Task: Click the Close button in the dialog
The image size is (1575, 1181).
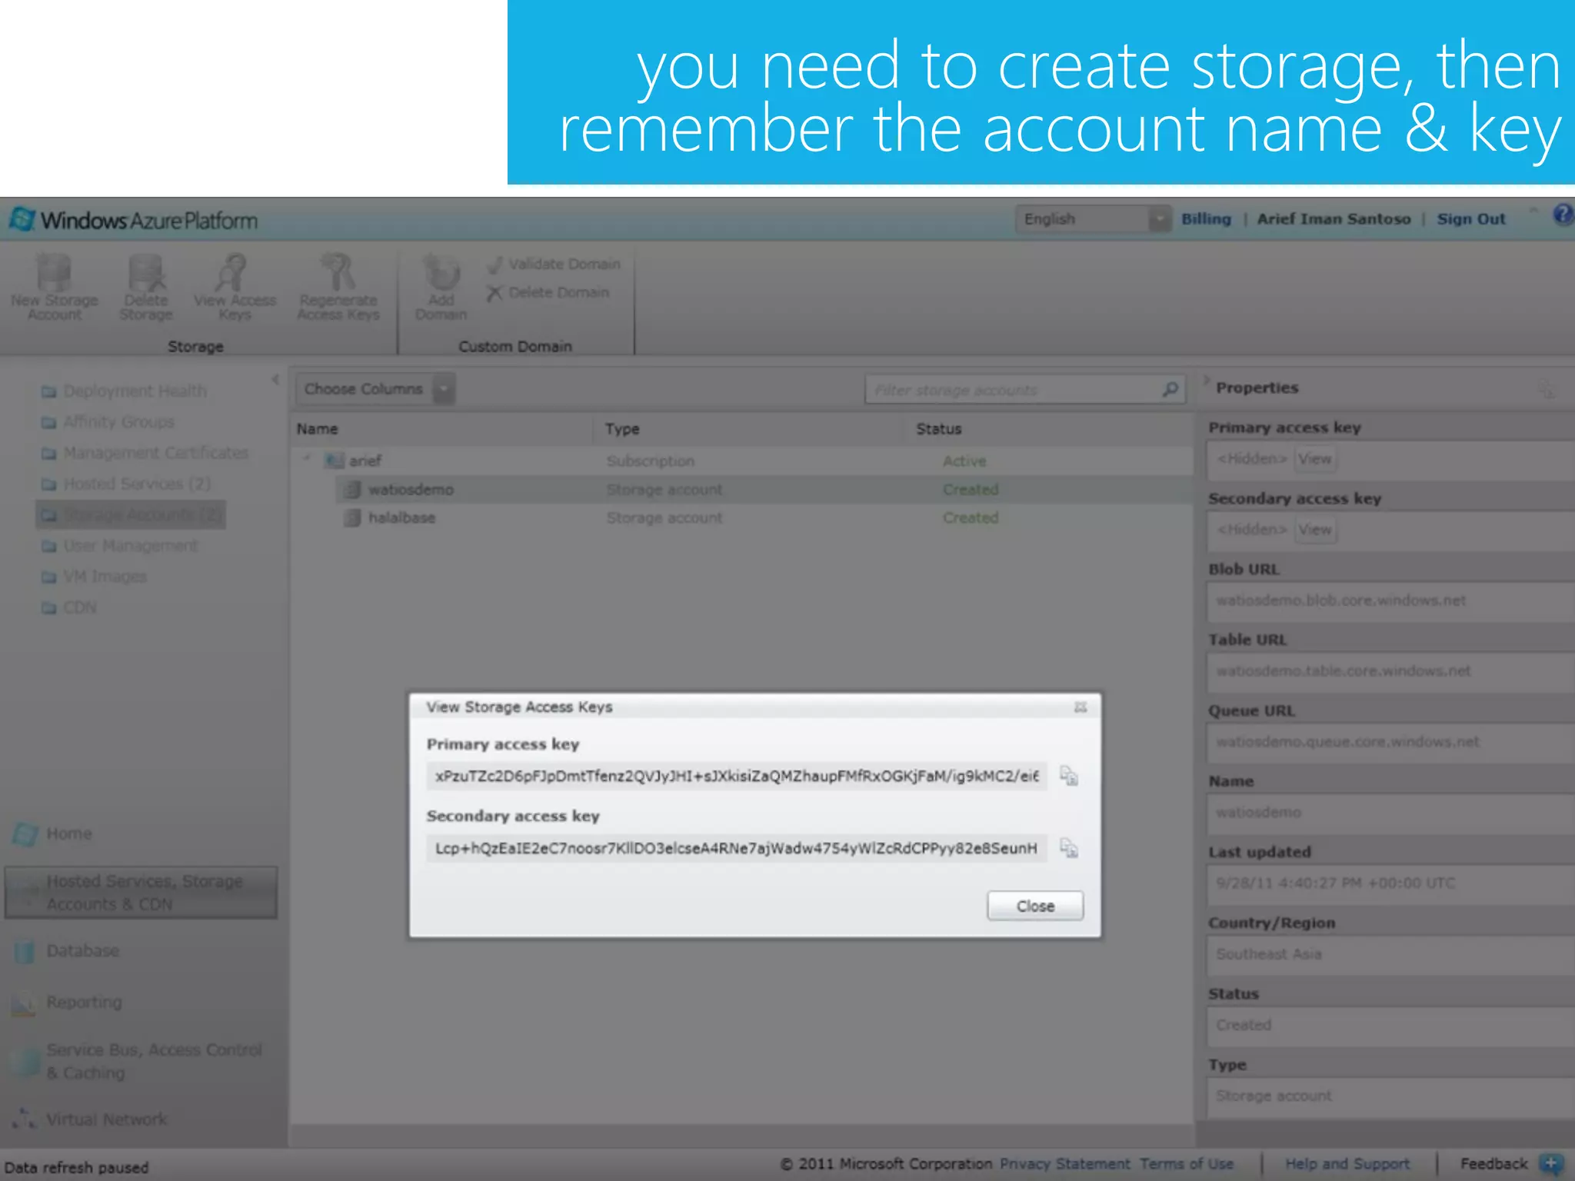Action: [1035, 906]
